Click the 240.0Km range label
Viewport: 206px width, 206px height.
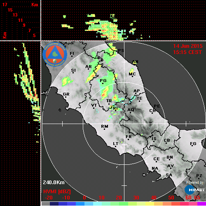(54, 183)
